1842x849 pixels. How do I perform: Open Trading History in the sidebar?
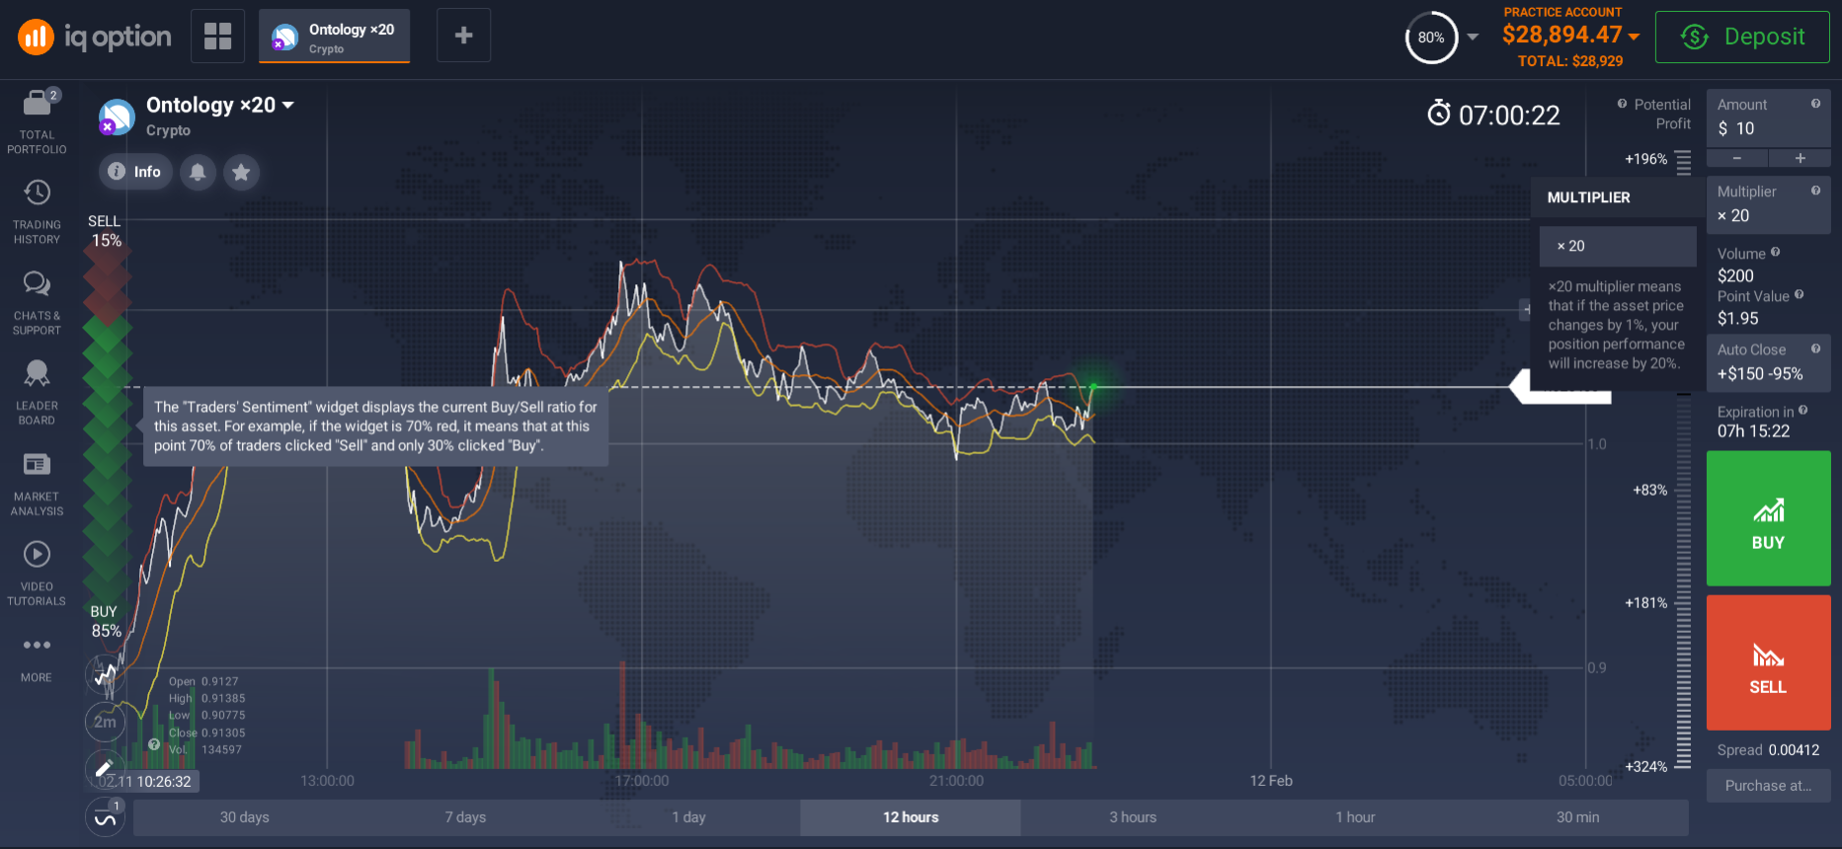pos(37,212)
